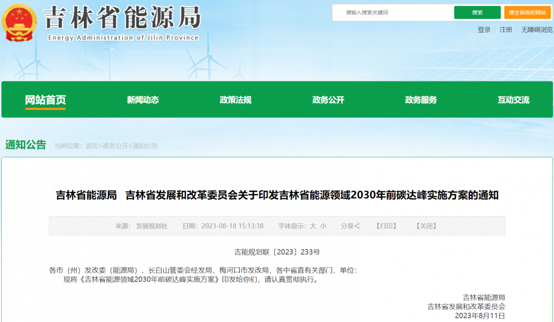
Task: Open the 新闻动态 navigation tab
Action: pos(142,100)
